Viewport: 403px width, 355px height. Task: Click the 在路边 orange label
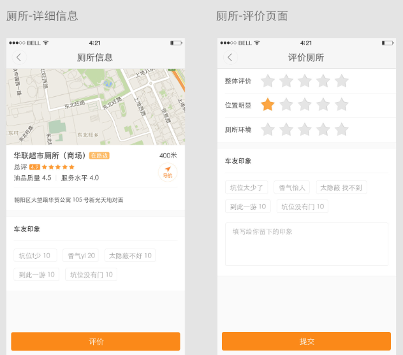point(99,156)
